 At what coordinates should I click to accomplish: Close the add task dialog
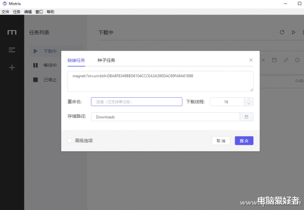(251, 60)
